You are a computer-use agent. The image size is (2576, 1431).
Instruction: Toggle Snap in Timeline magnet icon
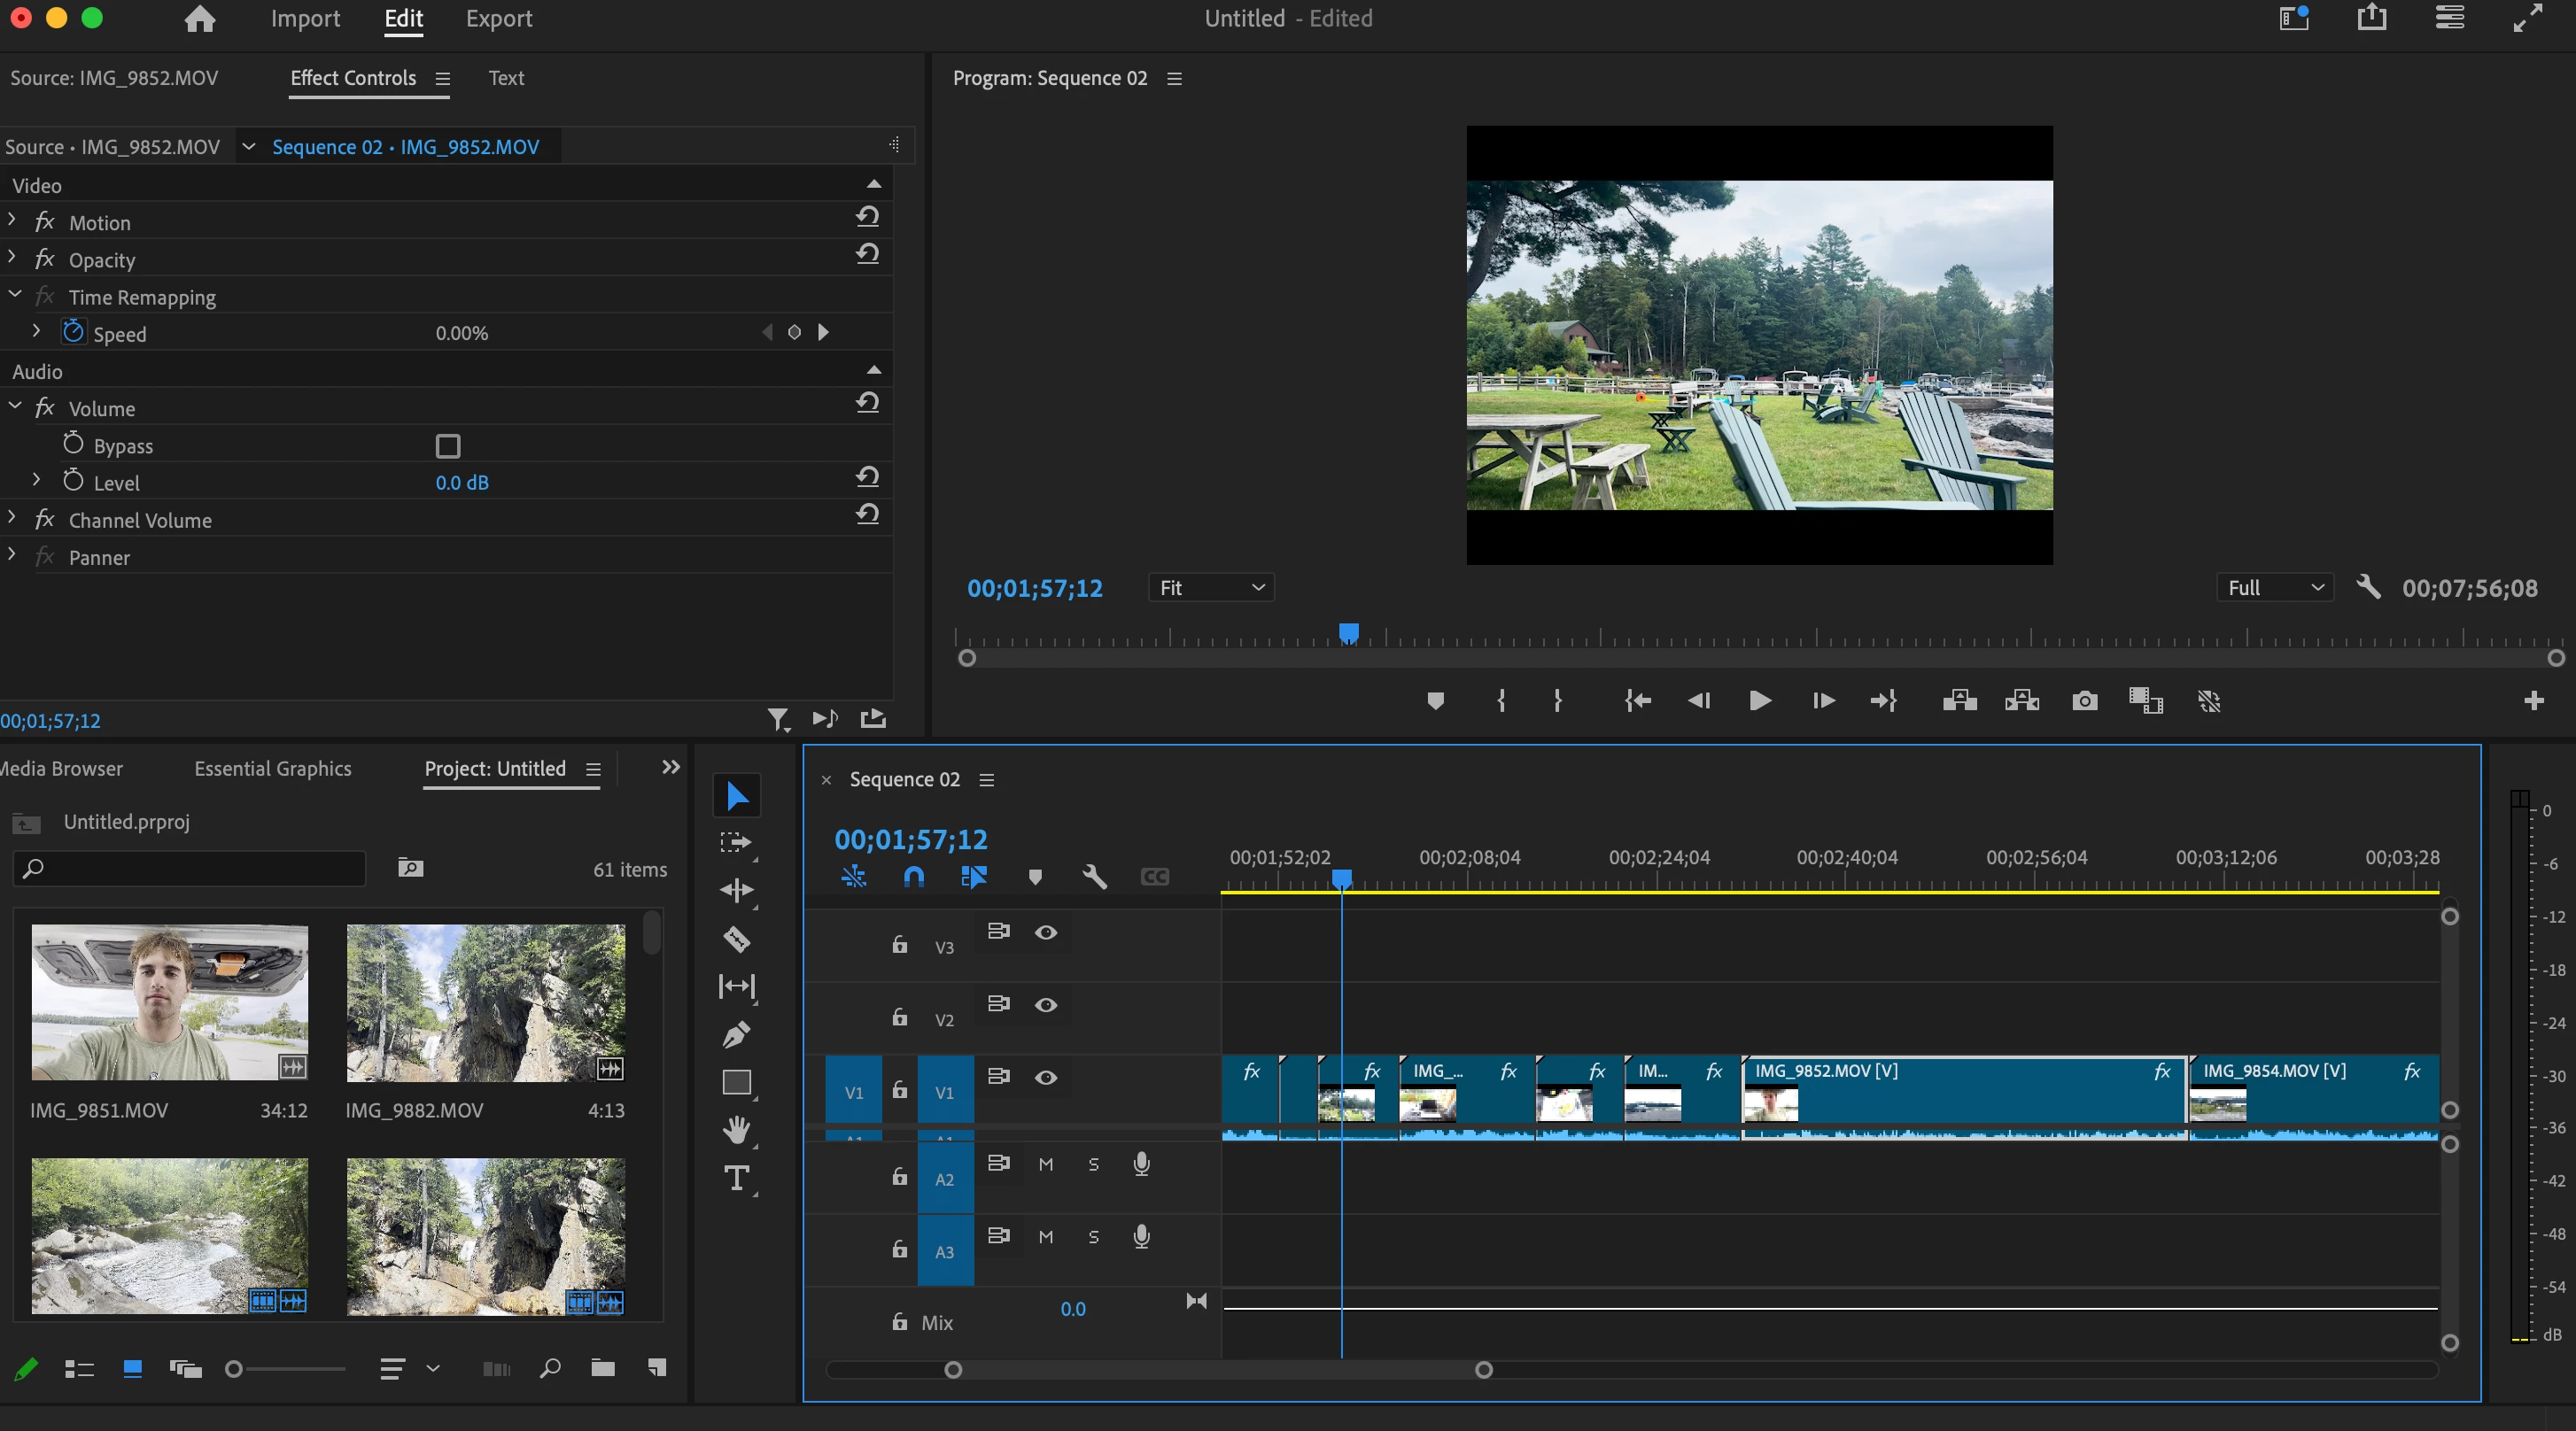pyautogui.click(x=913, y=877)
